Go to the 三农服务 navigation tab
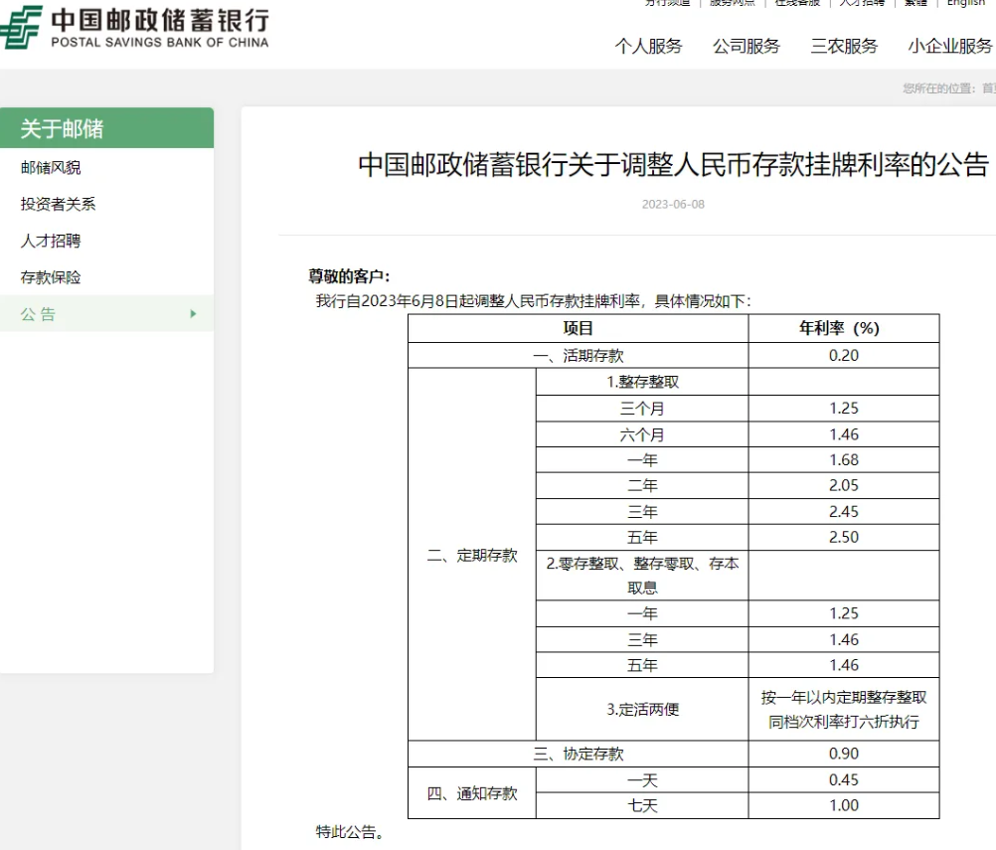The height and width of the screenshot is (850, 996). point(844,46)
